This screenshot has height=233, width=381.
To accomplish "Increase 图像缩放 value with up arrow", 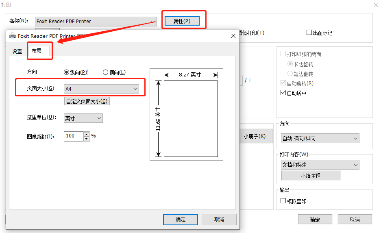I will (87, 134).
